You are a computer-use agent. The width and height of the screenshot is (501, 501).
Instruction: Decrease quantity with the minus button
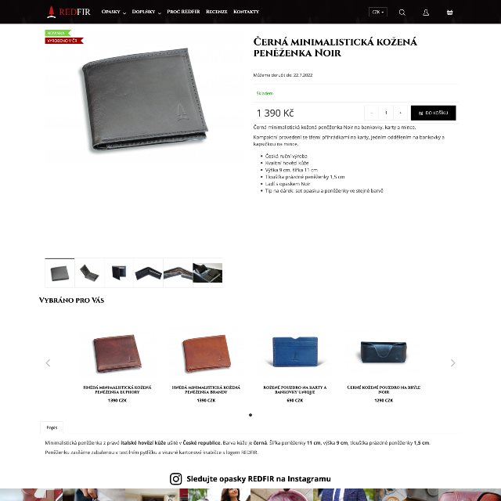[x=371, y=113]
